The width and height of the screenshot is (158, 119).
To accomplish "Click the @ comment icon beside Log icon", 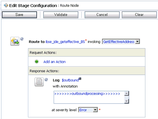I will click(46, 80).
